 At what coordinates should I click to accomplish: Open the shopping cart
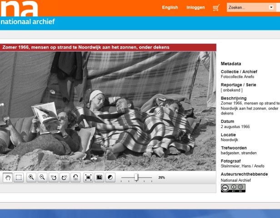[216, 8]
